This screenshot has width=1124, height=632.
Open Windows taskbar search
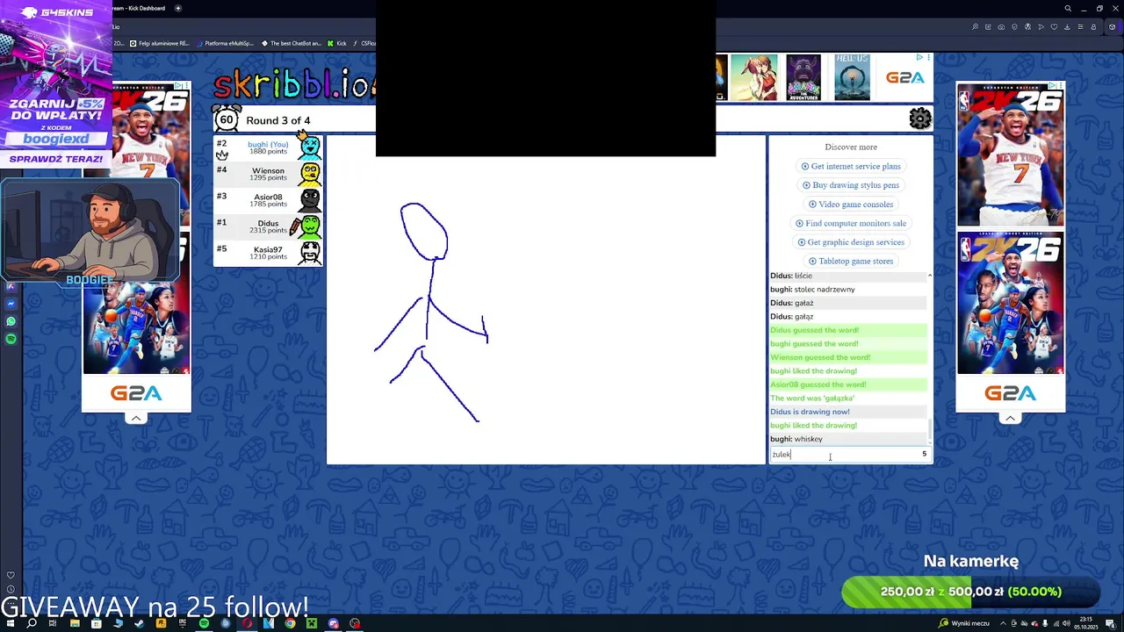[32, 623]
